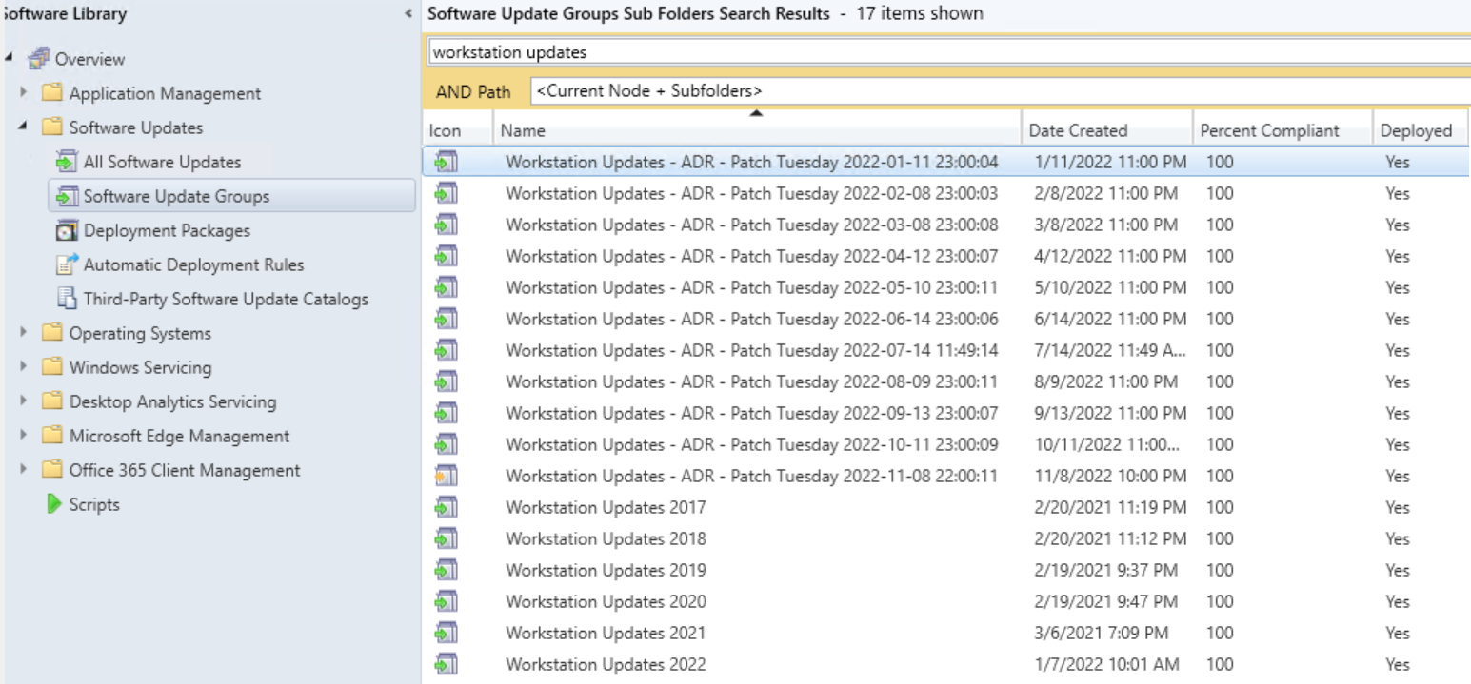This screenshot has width=1471, height=684.
Task: Sort by Date Created column header
Action: coord(1108,131)
